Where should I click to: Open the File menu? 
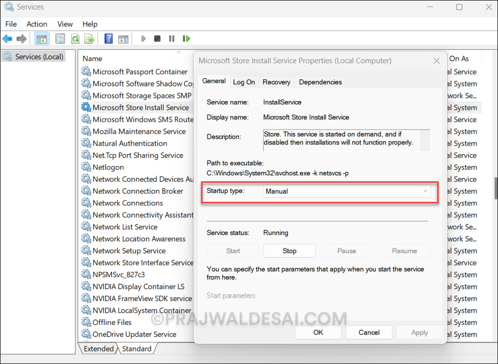[x=11, y=24]
